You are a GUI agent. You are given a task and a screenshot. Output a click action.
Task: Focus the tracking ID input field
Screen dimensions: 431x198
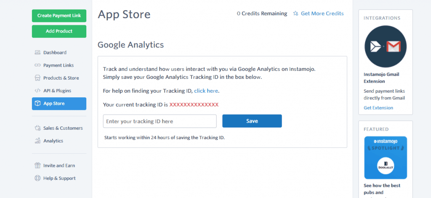click(160, 121)
